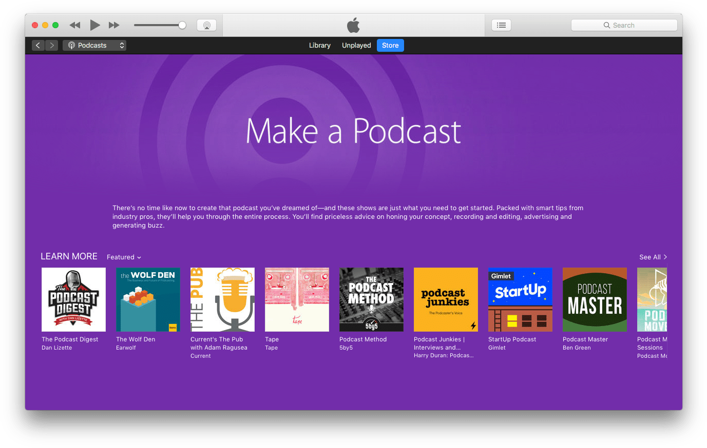
Task: Open the Podcast Movement Sessions artwork
Action: tap(652, 299)
